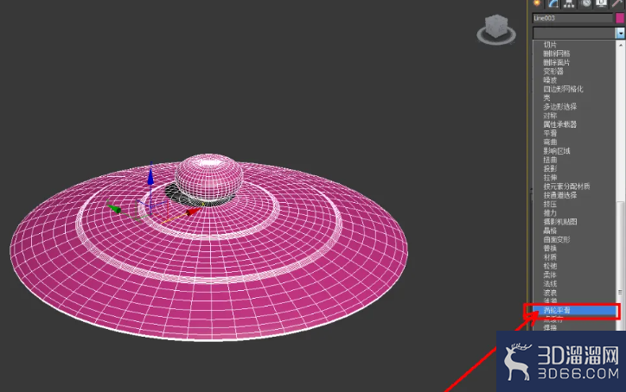The image size is (626, 392).
Task: Select the 焊接 modifier
Action: click(550, 328)
